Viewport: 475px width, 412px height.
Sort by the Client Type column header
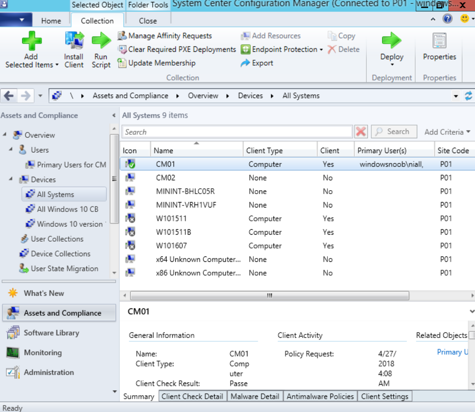[x=280, y=150]
